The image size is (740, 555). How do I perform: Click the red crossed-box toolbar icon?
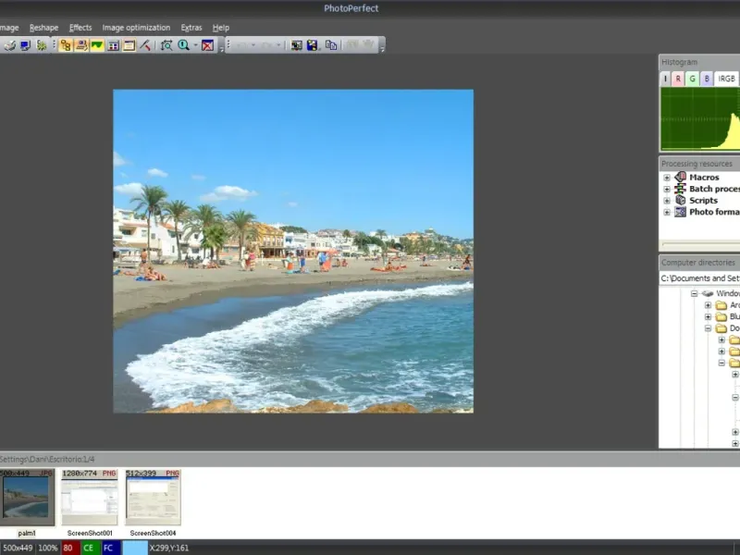coord(207,44)
